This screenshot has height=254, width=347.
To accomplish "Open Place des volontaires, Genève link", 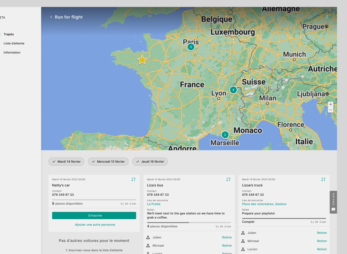I will (264, 204).
